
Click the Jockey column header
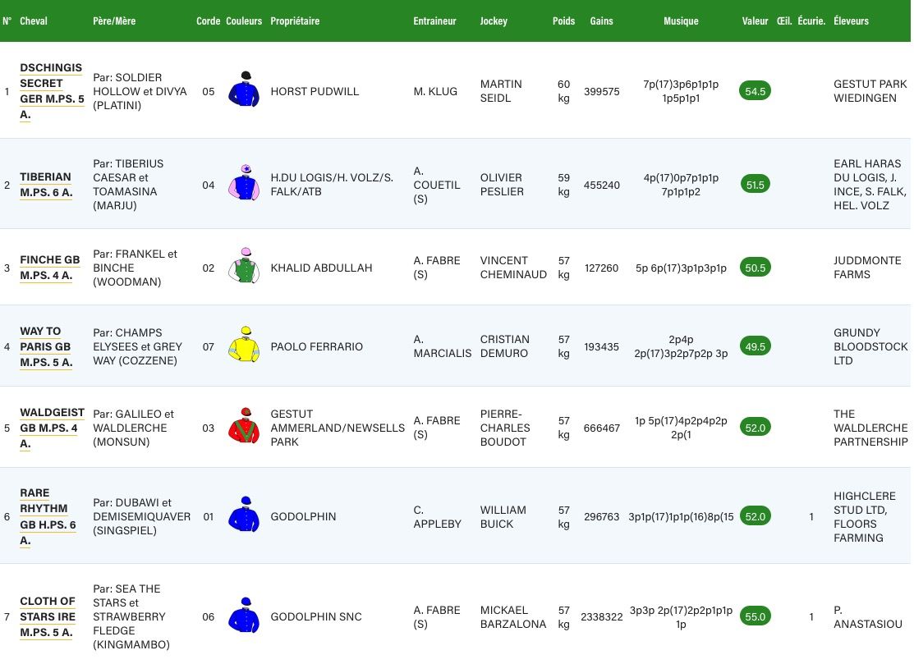(x=494, y=21)
